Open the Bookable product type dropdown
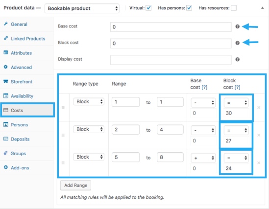The width and height of the screenshot is (269, 209). (x=82, y=8)
